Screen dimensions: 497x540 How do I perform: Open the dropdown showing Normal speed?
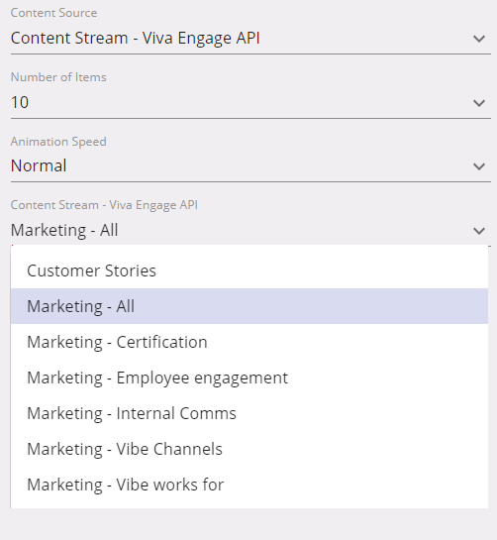[250, 166]
